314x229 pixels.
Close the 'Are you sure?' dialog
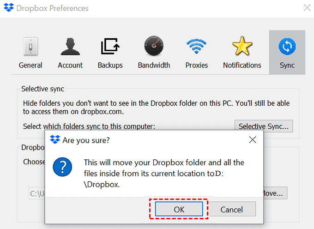coord(253,139)
